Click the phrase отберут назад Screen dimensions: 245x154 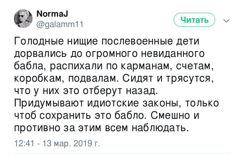[120, 91]
